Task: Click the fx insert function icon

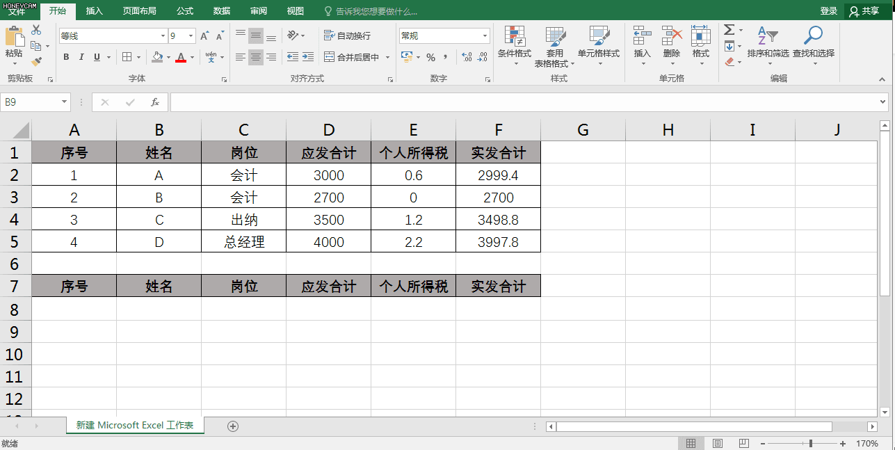Action: click(155, 102)
